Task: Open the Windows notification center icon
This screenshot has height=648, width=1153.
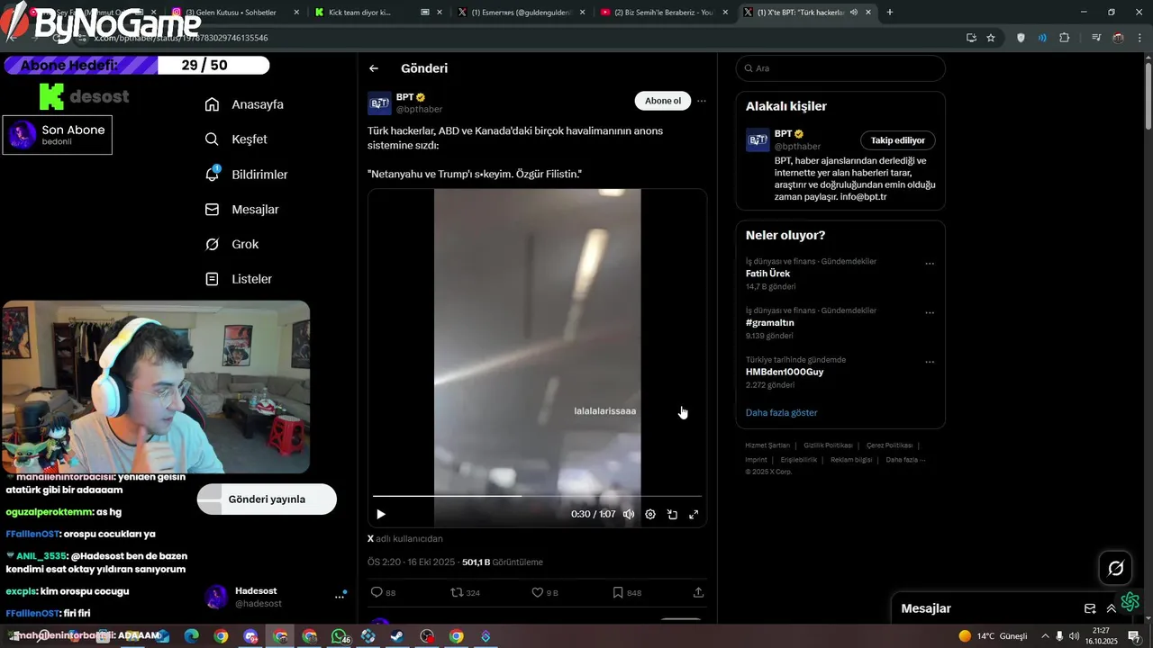Action: point(1133,636)
